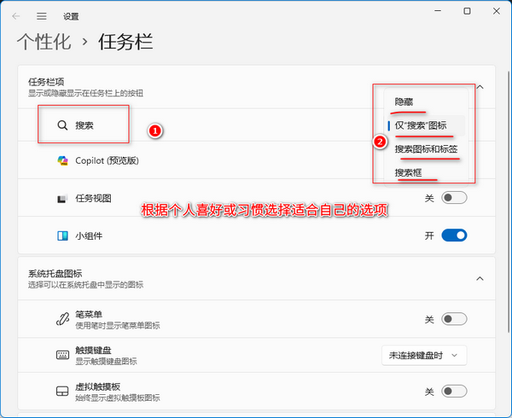Select 搜索图标和标签 option

427,148
